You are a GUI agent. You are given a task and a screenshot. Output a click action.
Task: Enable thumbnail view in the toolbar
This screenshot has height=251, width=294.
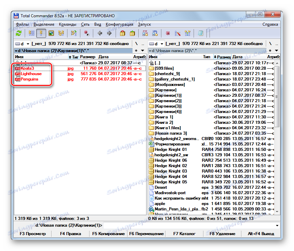point(51,33)
